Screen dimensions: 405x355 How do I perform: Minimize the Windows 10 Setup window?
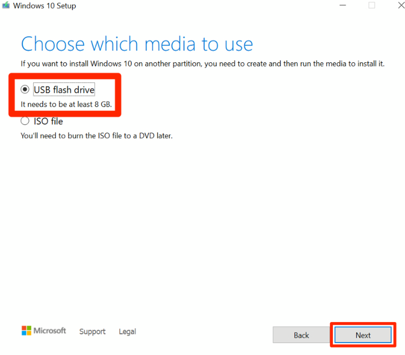coord(342,5)
